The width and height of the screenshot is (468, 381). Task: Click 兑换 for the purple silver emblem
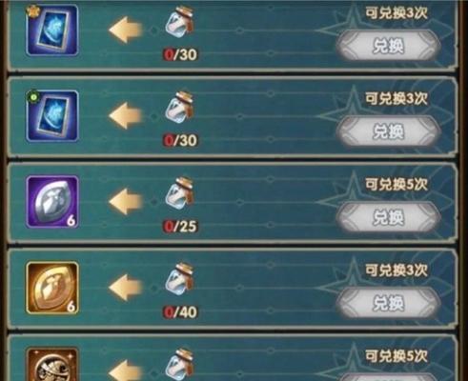[x=388, y=217]
